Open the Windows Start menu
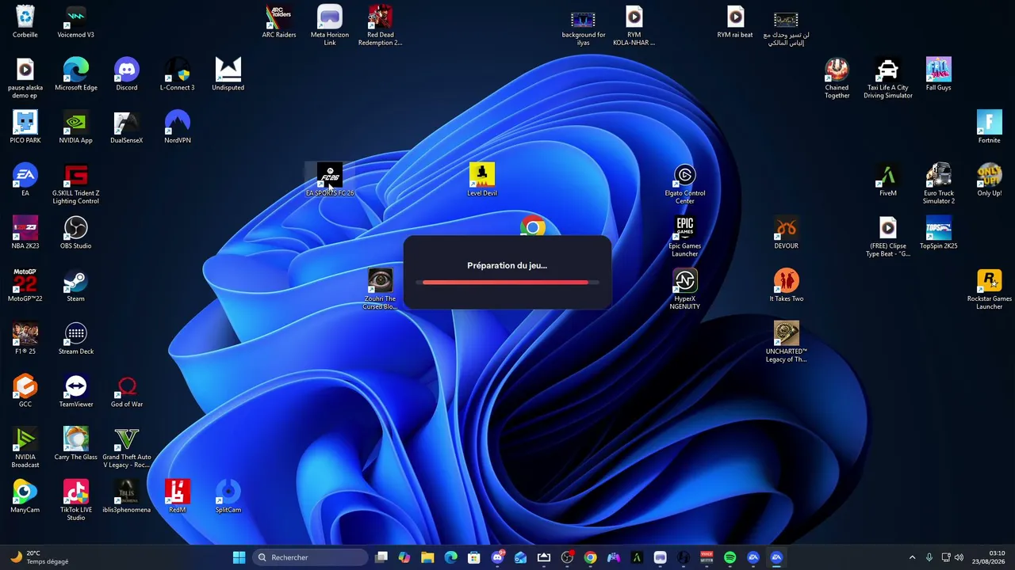 coord(239,557)
